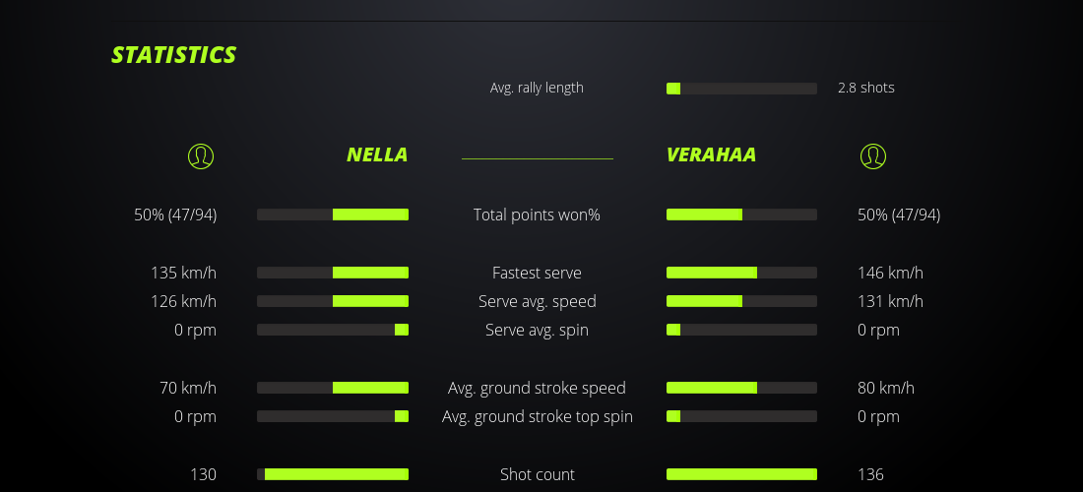Click Nella's player avatar icon
Screen dimensions: 1083x492
(x=201, y=155)
